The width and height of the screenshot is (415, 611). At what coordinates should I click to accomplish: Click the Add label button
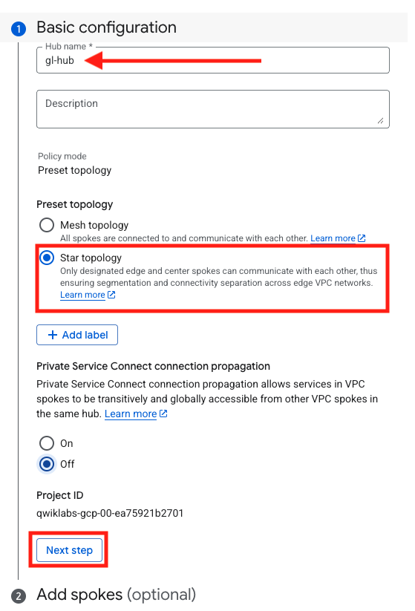point(77,335)
